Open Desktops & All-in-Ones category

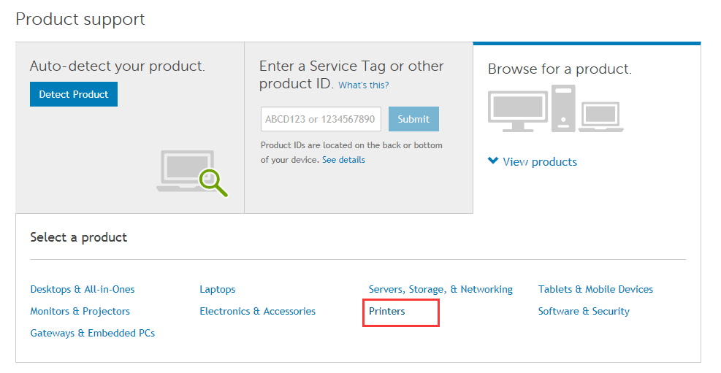pos(83,289)
